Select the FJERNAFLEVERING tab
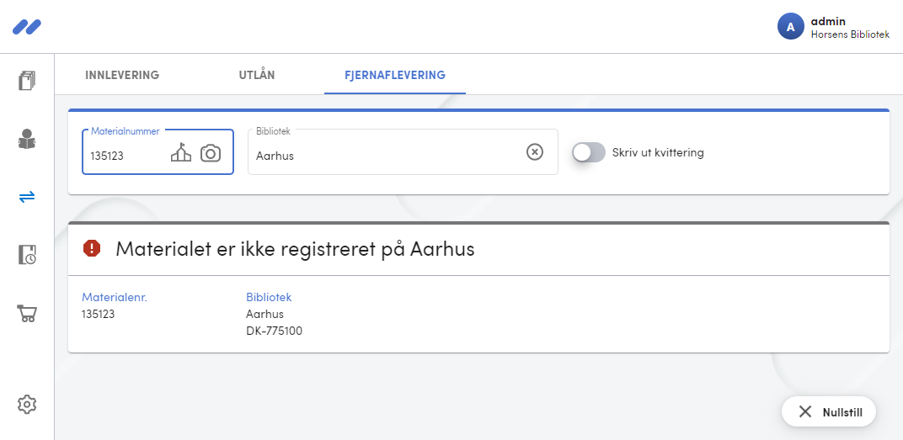Screen dimensions: 903x440 pyautogui.click(x=395, y=75)
